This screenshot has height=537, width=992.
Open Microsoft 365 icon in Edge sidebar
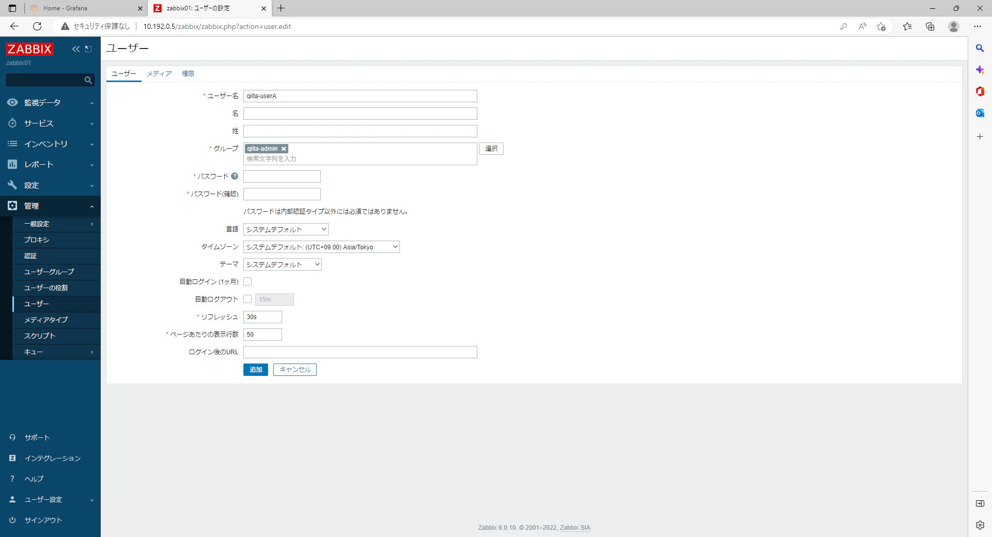click(x=980, y=91)
